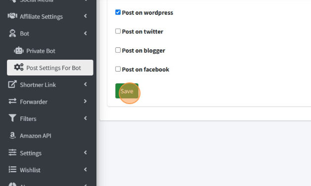Click the Filters funnel icon
This screenshot has width=311, height=186.
(12, 118)
